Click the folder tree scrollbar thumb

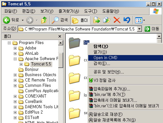pyautogui.click(x=61, y=60)
